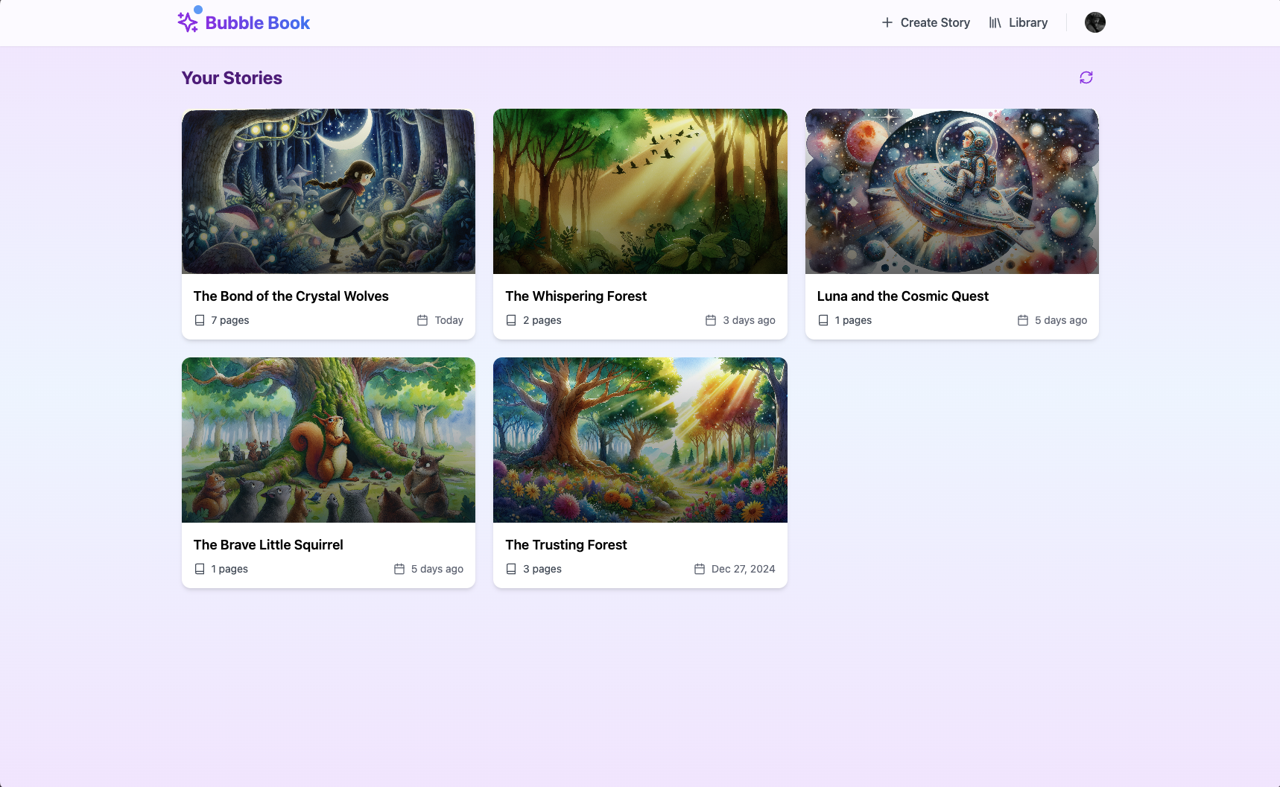Open the Luna and the Cosmic Quest cover
This screenshot has height=787, width=1280.
tap(952, 191)
